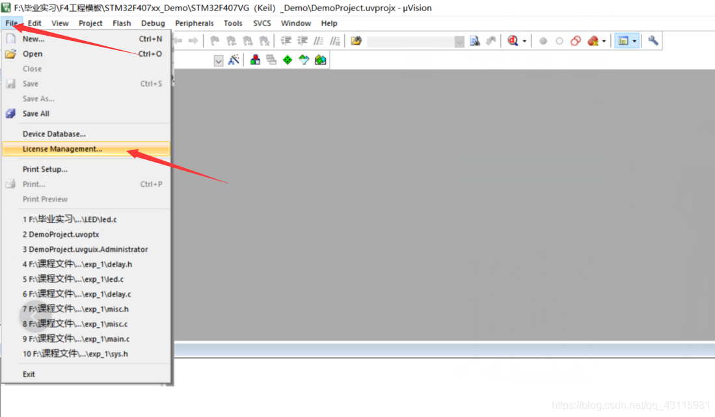Click the Uncomment selection icon
Viewport: 715px width, 417px height.
point(335,41)
